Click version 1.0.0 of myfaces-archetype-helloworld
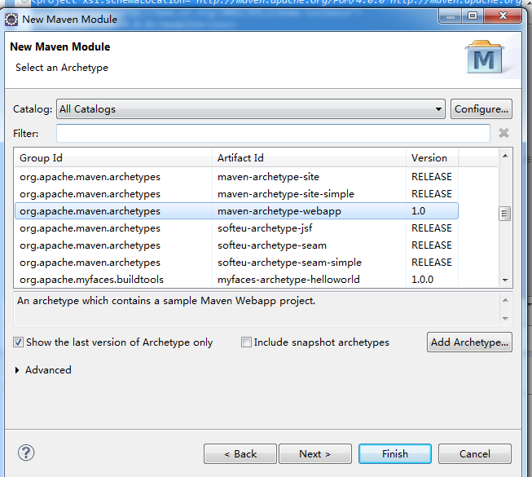Image resolution: width=532 pixels, height=477 pixels. tap(422, 280)
